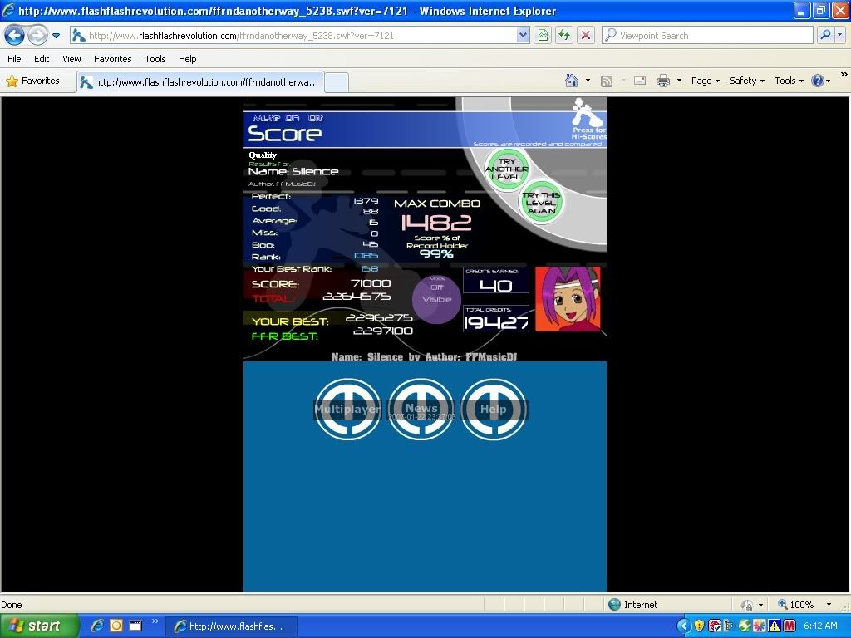This screenshot has height=638, width=851.
Task: Open the Favorites menu in menu bar
Action: pos(112,59)
